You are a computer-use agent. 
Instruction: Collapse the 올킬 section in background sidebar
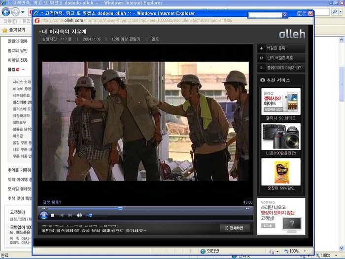click(x=23, y=70)
